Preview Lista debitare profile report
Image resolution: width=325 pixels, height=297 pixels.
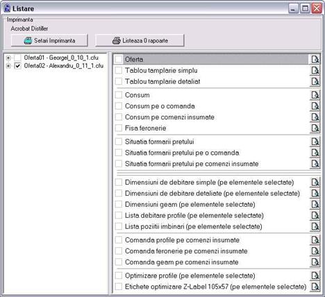pos(315,215)
